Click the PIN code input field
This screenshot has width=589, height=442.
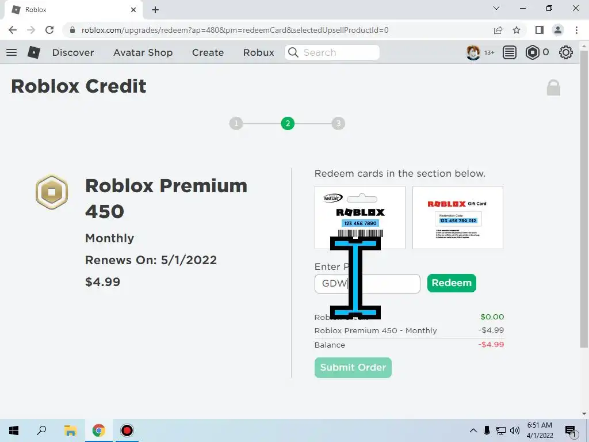click(368, 284)
